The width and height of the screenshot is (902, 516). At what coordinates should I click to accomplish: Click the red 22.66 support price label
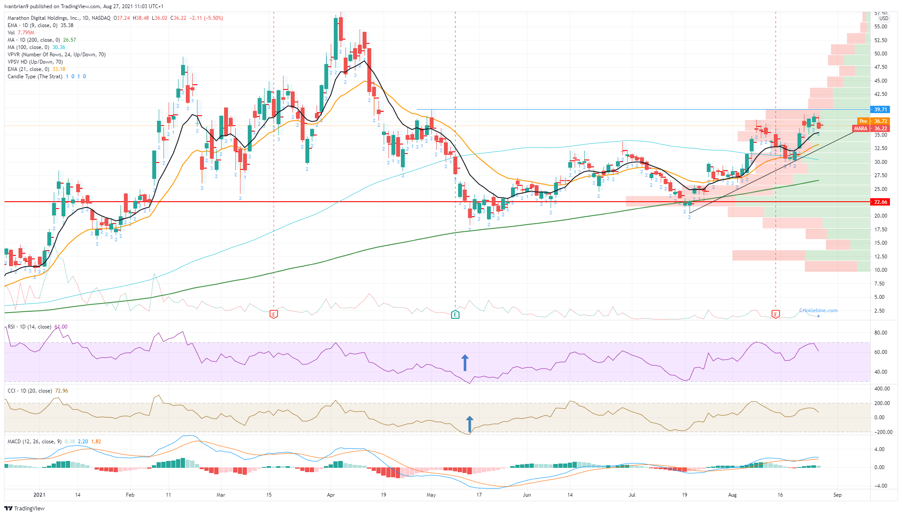[x=880, y=202]
